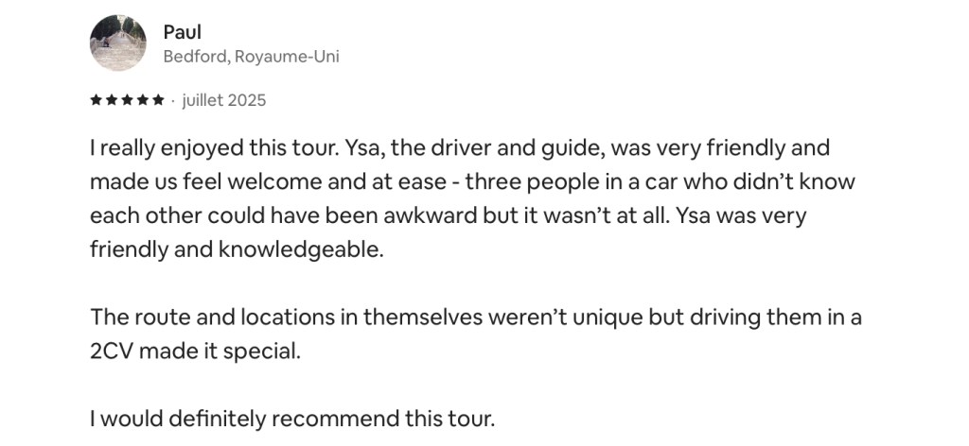This screenshot has width=969, height=446.
Task: Click the fifth star of the rating
Action: point(158,100)
